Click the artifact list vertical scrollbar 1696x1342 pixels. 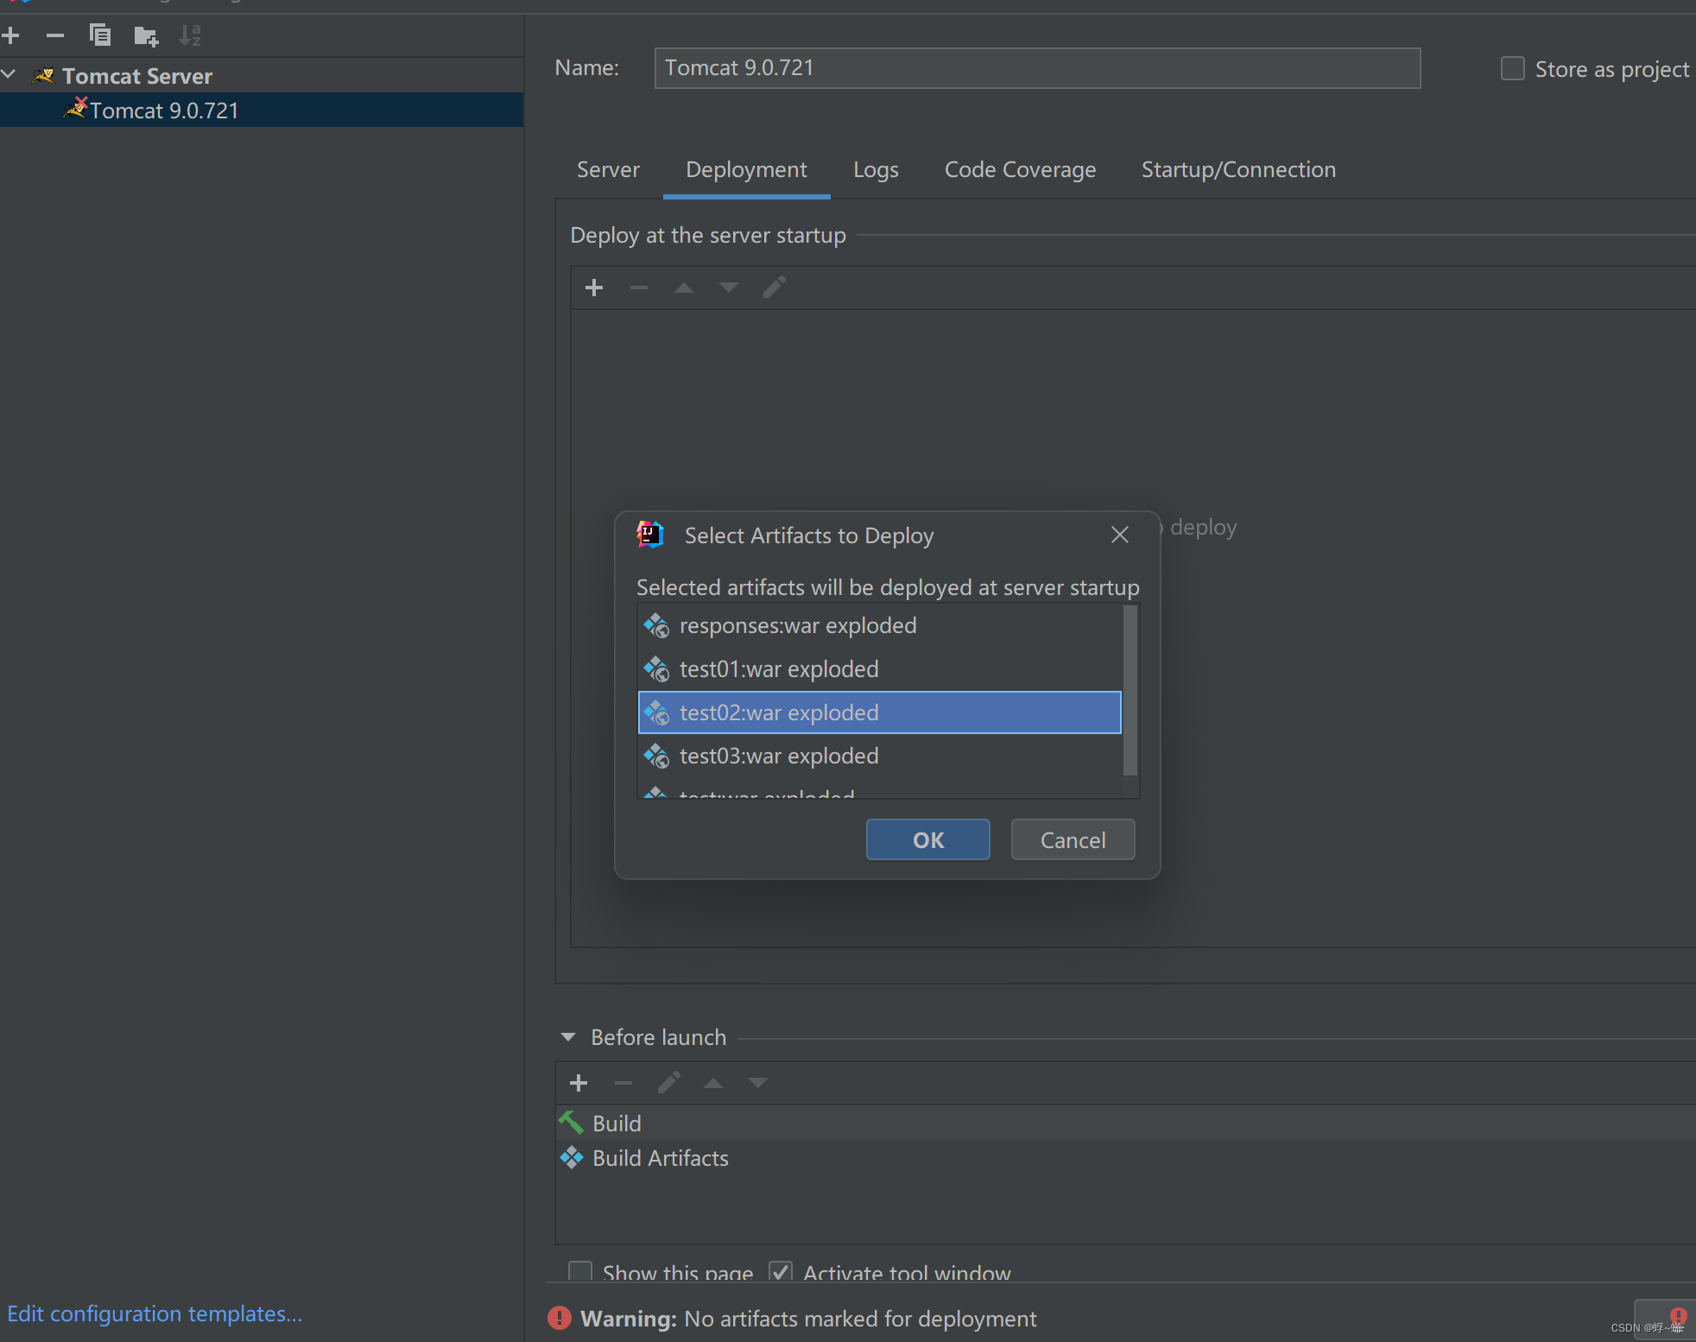pos(1130,691)
